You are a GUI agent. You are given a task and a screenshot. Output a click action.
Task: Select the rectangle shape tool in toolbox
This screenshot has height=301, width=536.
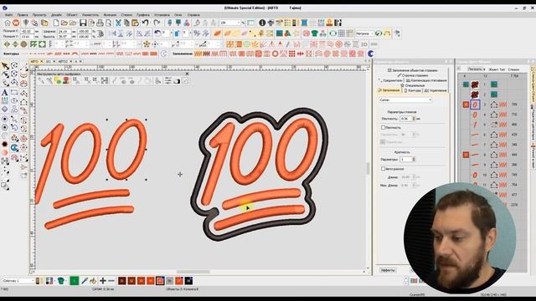14,93
